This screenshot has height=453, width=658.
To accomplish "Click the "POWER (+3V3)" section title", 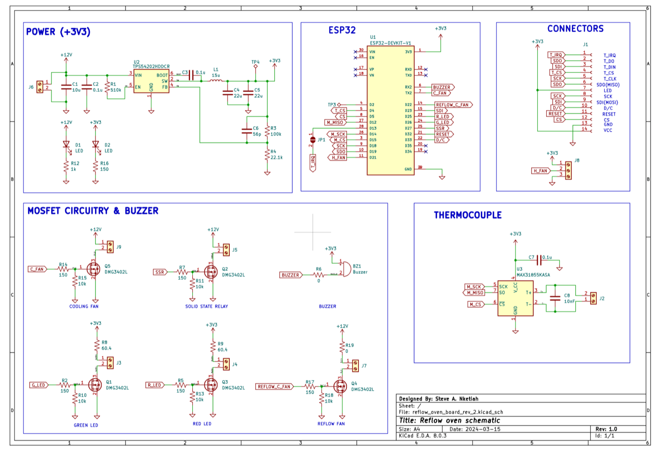I will tap(58, 32).
